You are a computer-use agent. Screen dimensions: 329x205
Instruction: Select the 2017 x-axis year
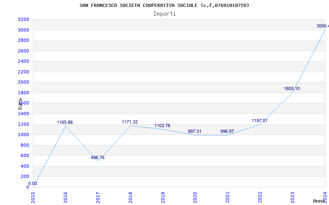tap(98, 198)
